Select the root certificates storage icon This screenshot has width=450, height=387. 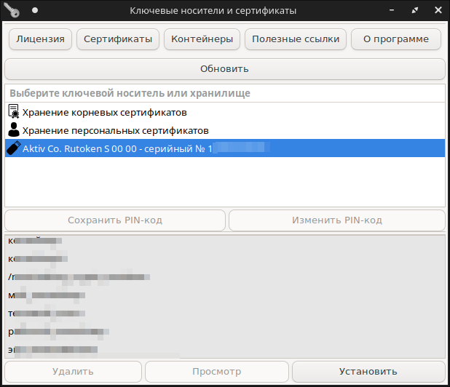pyautogui.click(x=14, y=112)
